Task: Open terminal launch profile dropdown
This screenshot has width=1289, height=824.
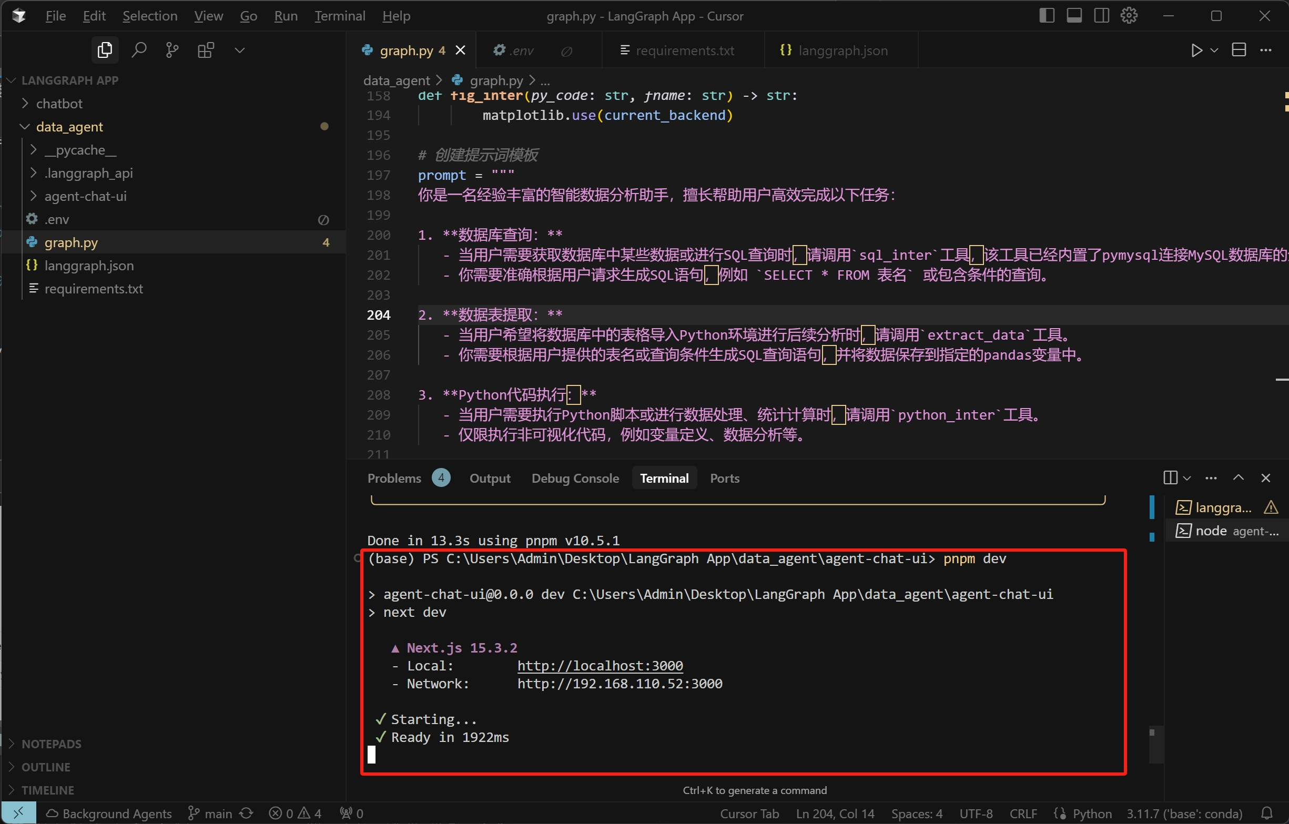Action: coord(1187,478)
